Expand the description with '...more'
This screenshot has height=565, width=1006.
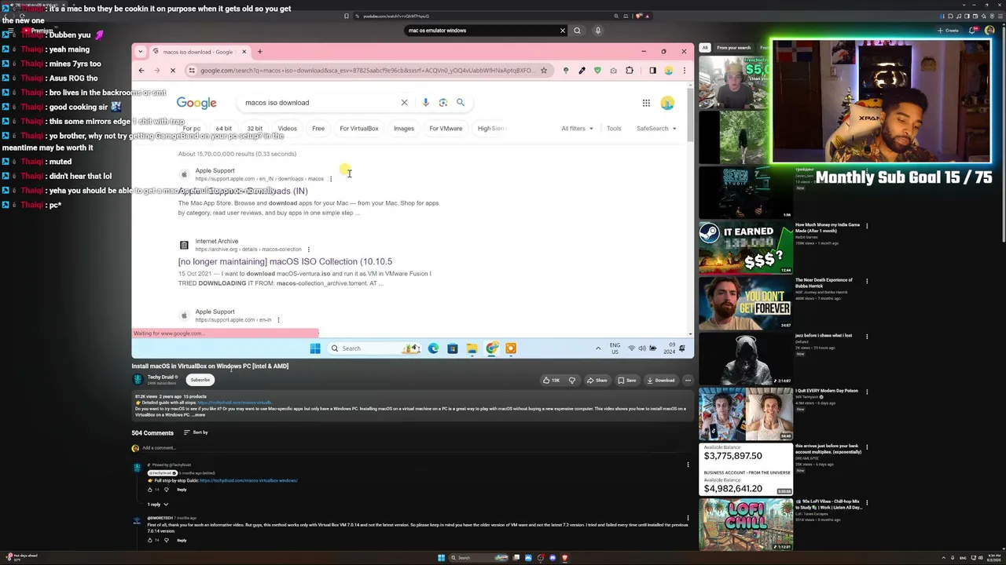[x=199, y=415]
